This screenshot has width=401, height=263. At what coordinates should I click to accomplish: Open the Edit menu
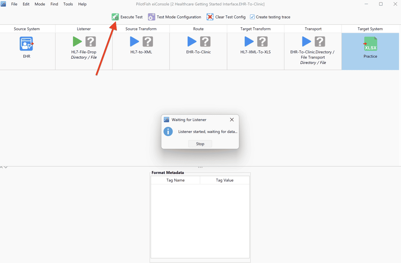pyautogui.click(x=26, y=4)
